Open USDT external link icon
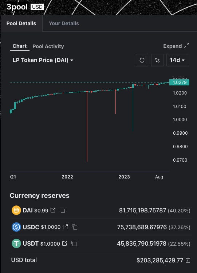This screenshot has height=273, width=197. point(64,243)
